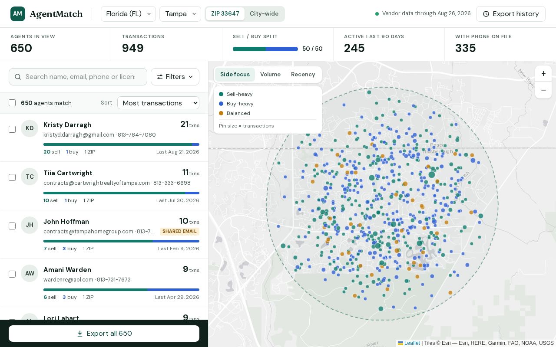Click the clock icon in Export history

(486, 14)
